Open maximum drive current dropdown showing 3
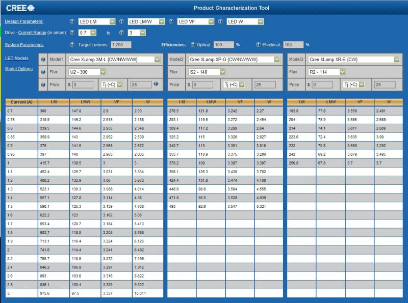Image resolution: width=408 pixels, height=303 pixels. (137, 33)
